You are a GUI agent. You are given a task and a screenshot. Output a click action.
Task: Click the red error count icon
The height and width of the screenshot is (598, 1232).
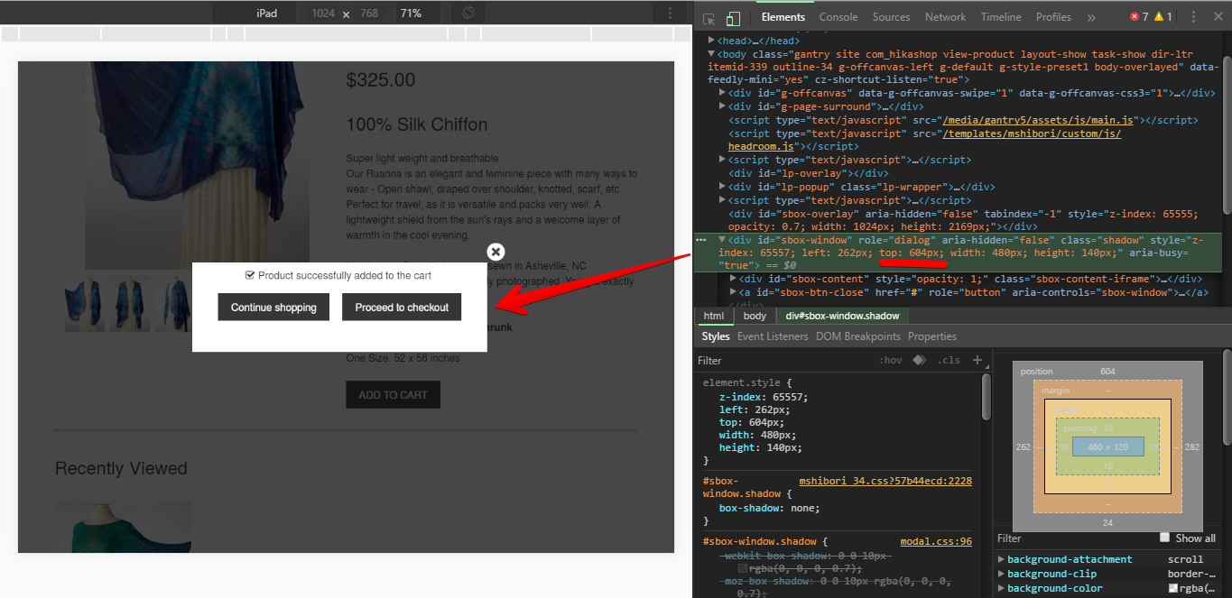(1135, 17)
